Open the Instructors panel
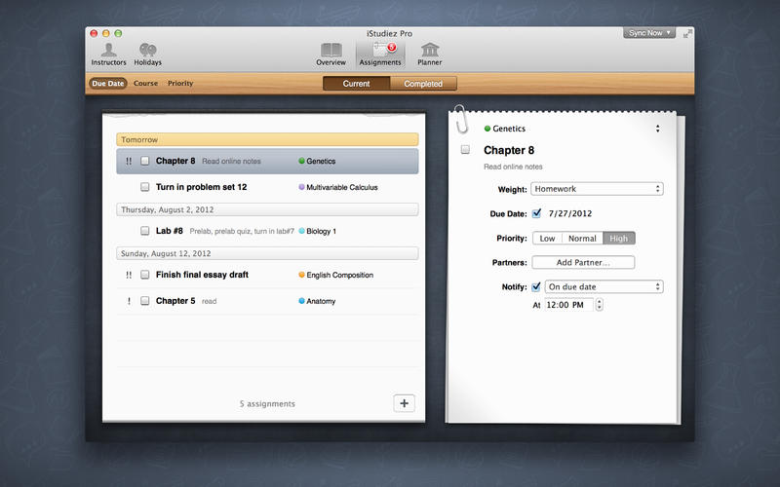 (x=108, y=53)
